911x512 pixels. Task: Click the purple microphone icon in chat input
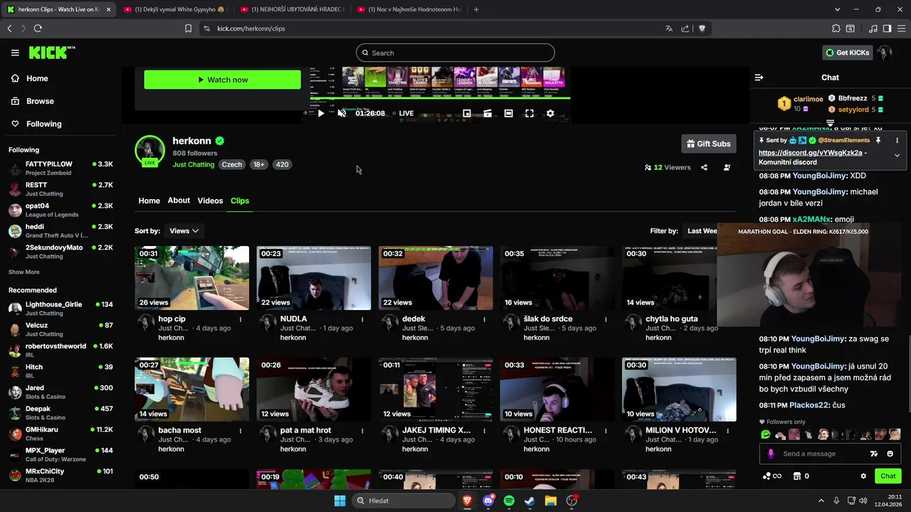[770, 454]
